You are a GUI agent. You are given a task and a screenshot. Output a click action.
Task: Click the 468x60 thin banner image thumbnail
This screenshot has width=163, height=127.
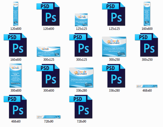click(147, 86)
